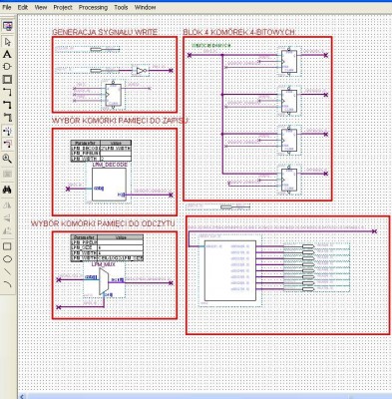Open the Project menu
The height and width of the screenshot is (399, 392).
63,7
